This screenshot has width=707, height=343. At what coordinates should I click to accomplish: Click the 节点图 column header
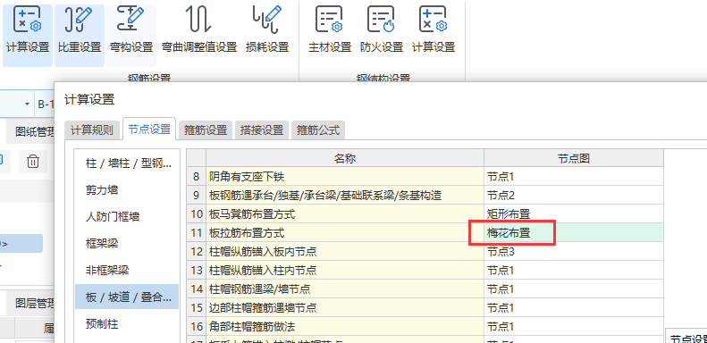[574, 158]
